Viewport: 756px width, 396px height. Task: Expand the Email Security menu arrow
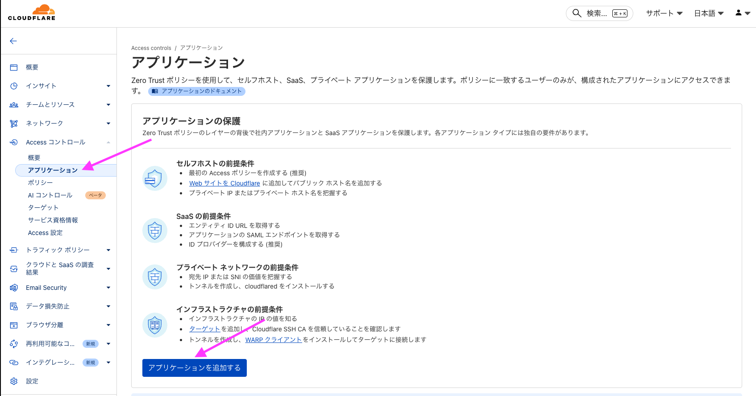108,288
